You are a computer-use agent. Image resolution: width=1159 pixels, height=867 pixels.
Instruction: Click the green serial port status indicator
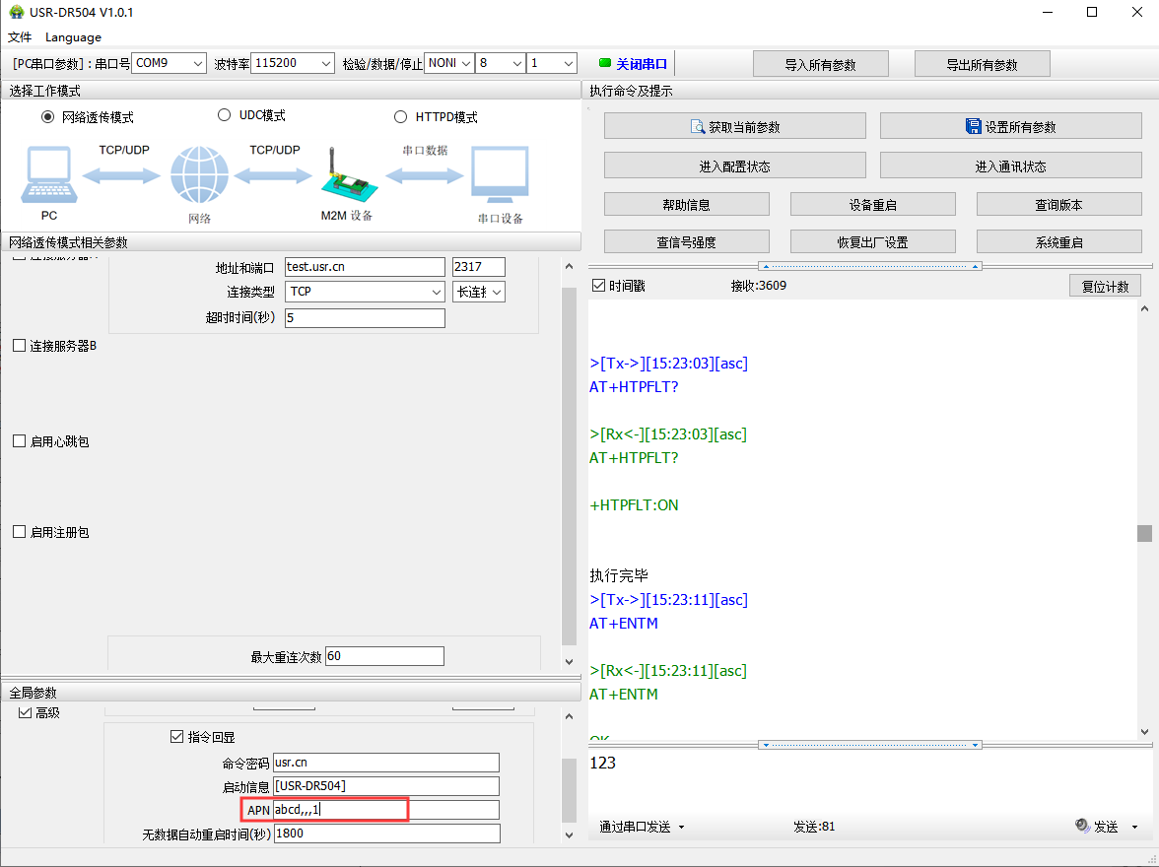click(605, 63)
